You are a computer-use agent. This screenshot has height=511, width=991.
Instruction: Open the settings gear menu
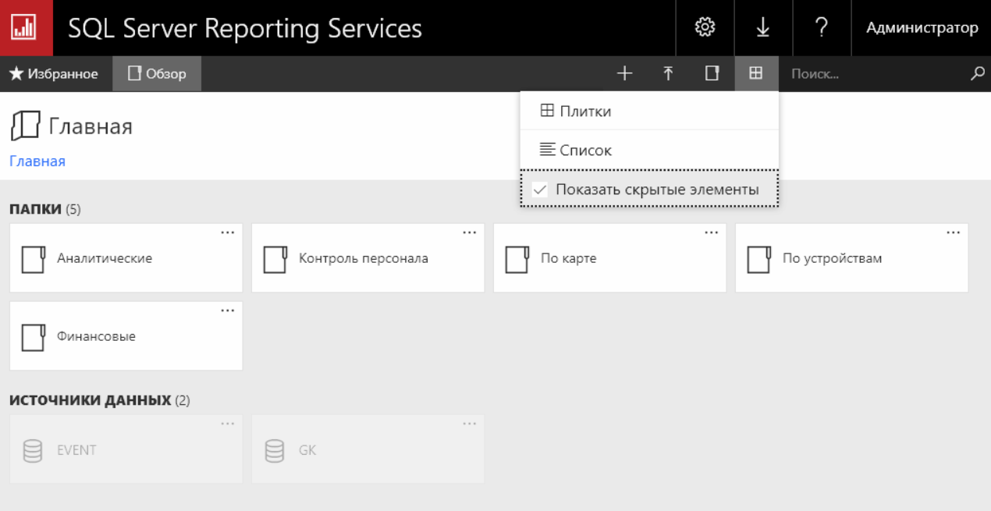point(705,28)
